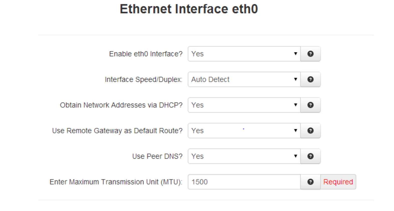Image resolution: width=394 pixels, height=211 pixels.
Task: Click the 'Ethernet Interface eth0' heading
Action: coord(189,9)
